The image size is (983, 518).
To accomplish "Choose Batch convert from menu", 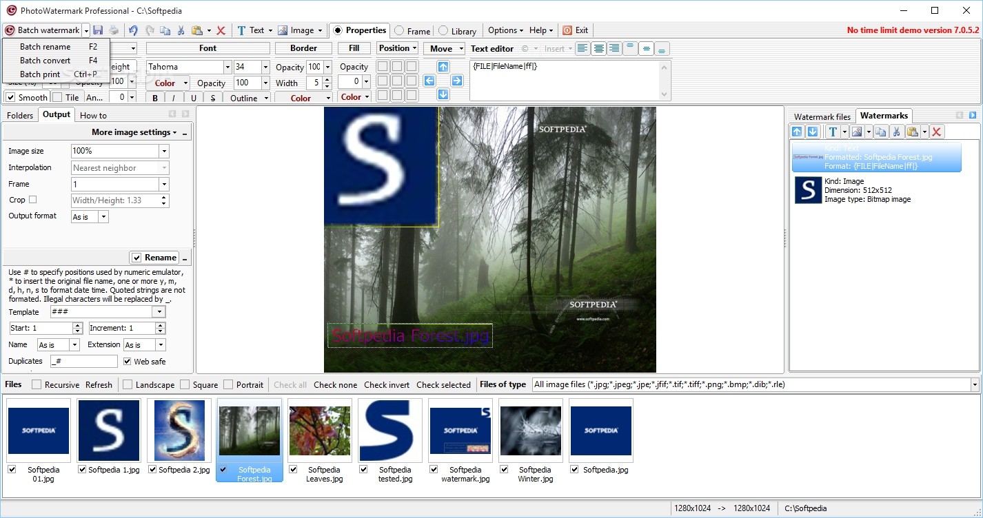I will (56, 61).
